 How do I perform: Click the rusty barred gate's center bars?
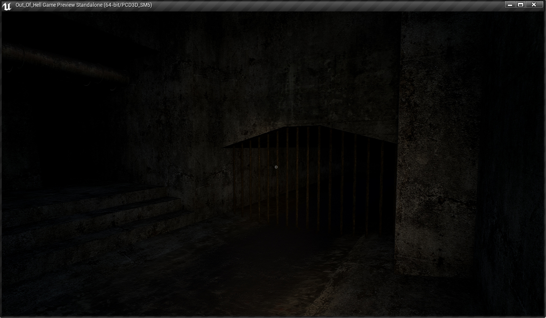coord(308,178)
